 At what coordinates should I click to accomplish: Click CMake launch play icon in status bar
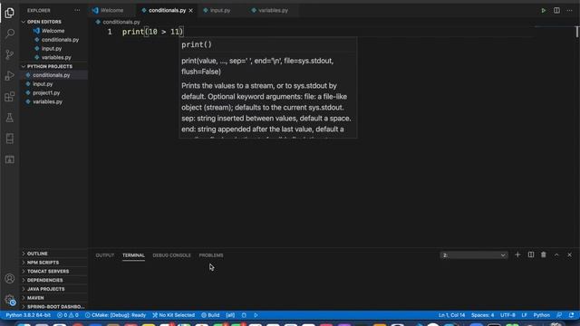(256, 315)
